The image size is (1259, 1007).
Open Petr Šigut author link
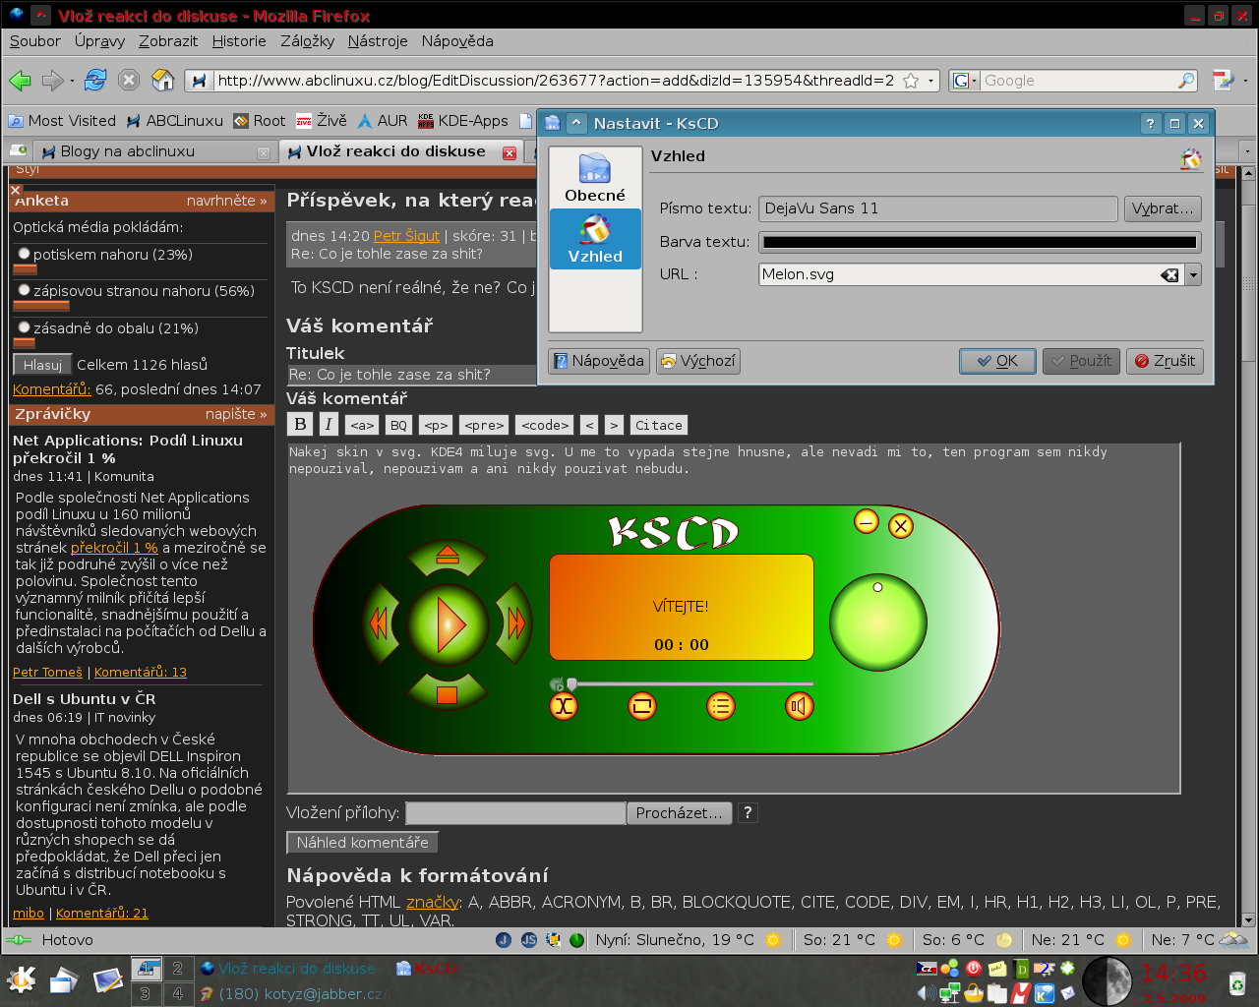[406, 236]
